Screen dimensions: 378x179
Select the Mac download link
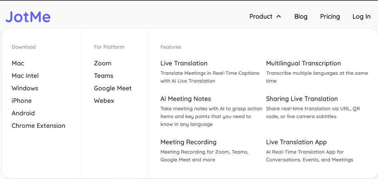click(18, 63)
